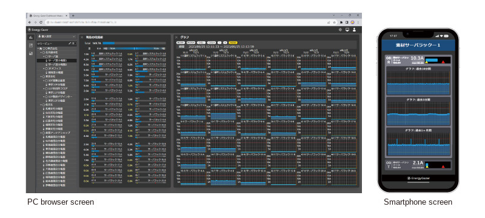Open the table list view sidebar icon
This screenshot has height=218, width=485.
pos(31,45)
